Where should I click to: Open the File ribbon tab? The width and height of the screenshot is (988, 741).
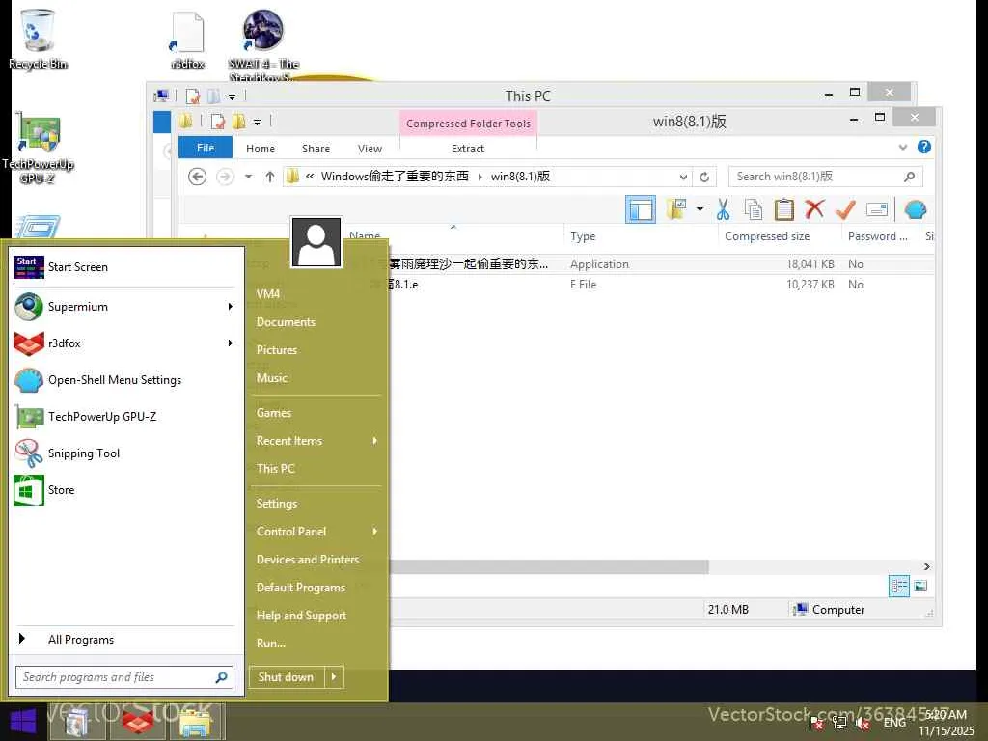206,148
